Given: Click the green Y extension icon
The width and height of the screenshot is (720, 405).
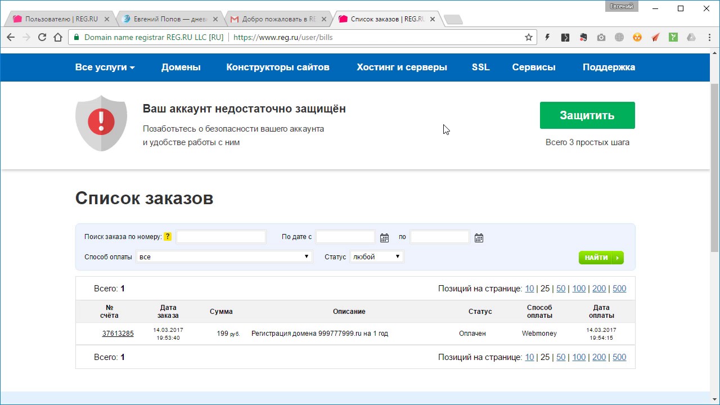Looking at the screenshot, I should (x=673, y=37).
